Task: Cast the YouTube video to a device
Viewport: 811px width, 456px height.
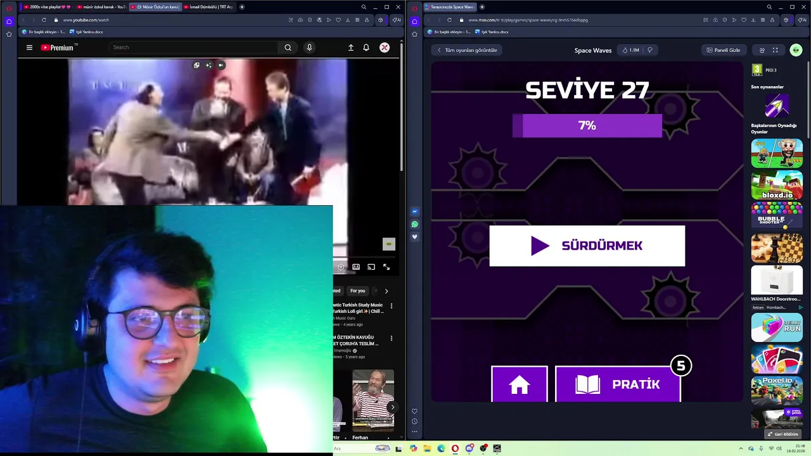Action: [x=371, y=267]
